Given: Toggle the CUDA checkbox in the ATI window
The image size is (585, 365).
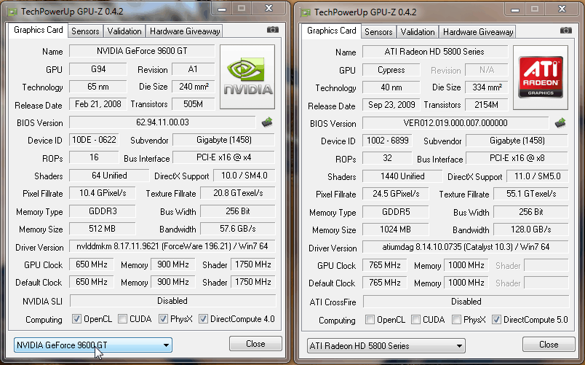Looking at the screenshot, I should 415,319.
